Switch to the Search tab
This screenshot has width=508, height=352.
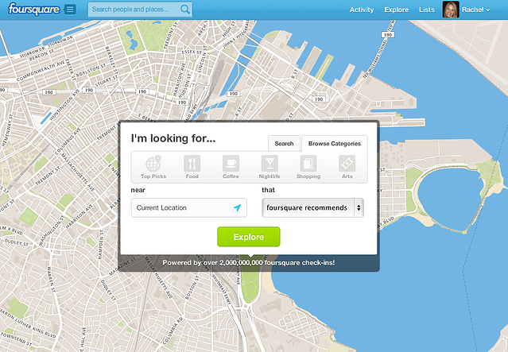click(284, 144)
